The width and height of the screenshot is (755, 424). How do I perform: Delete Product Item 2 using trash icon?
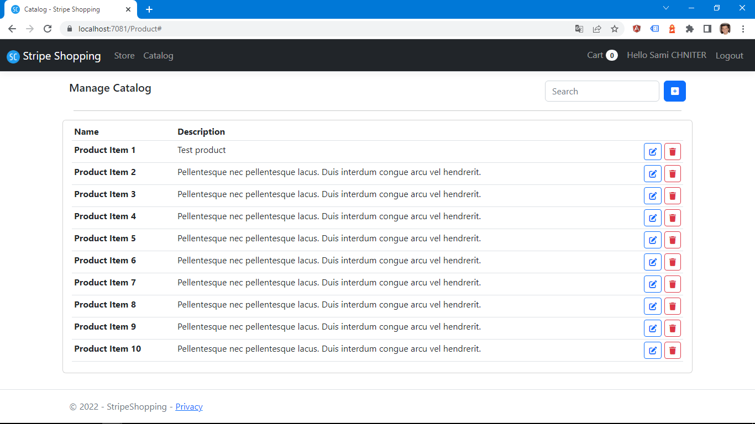672,174
